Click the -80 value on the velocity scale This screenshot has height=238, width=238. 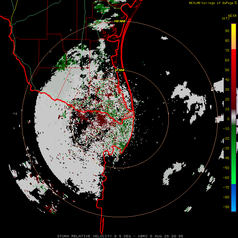[x=226, y=197]
